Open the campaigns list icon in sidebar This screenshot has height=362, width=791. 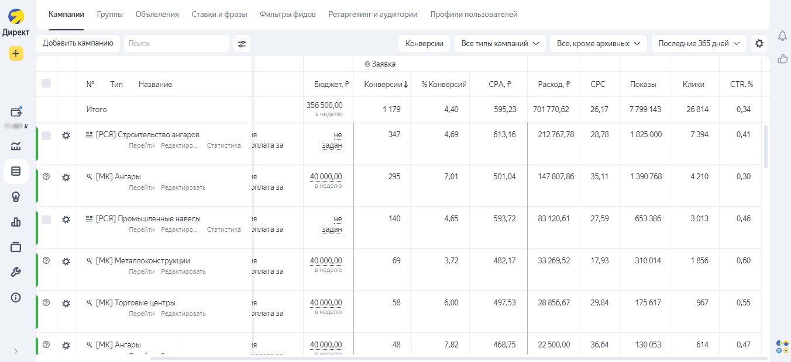coord(16,171)
